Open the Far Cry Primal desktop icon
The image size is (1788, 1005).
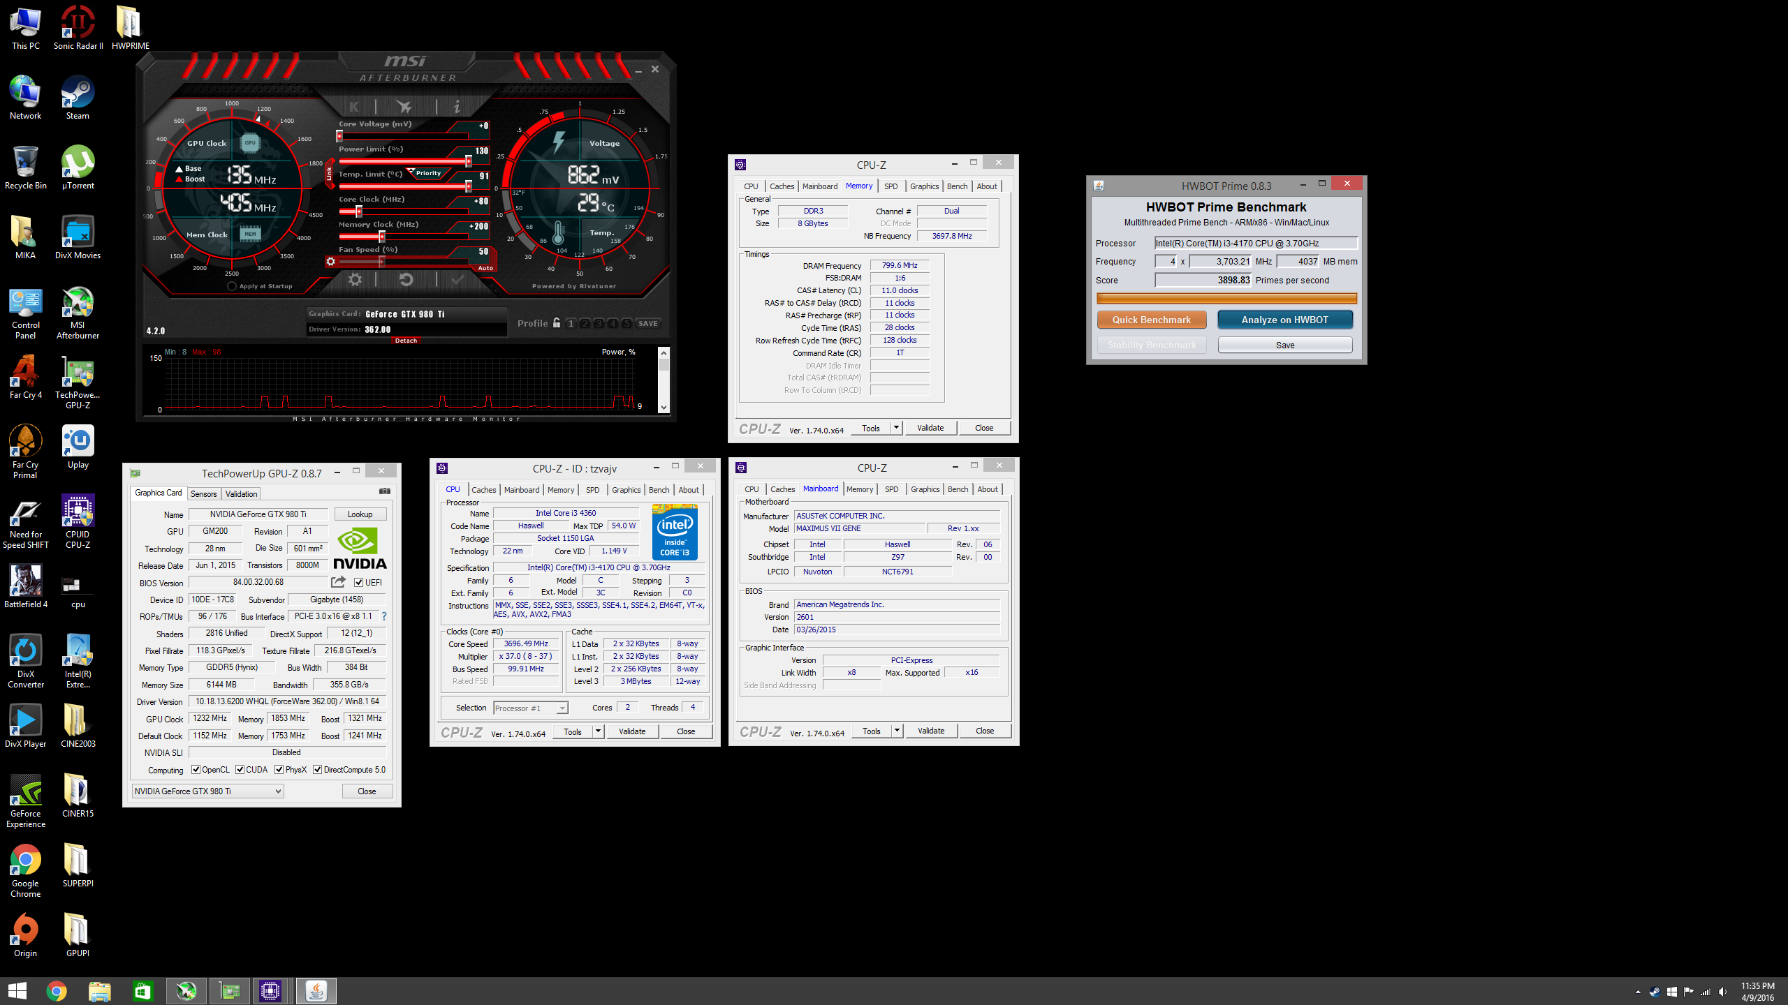click(25, 452)
